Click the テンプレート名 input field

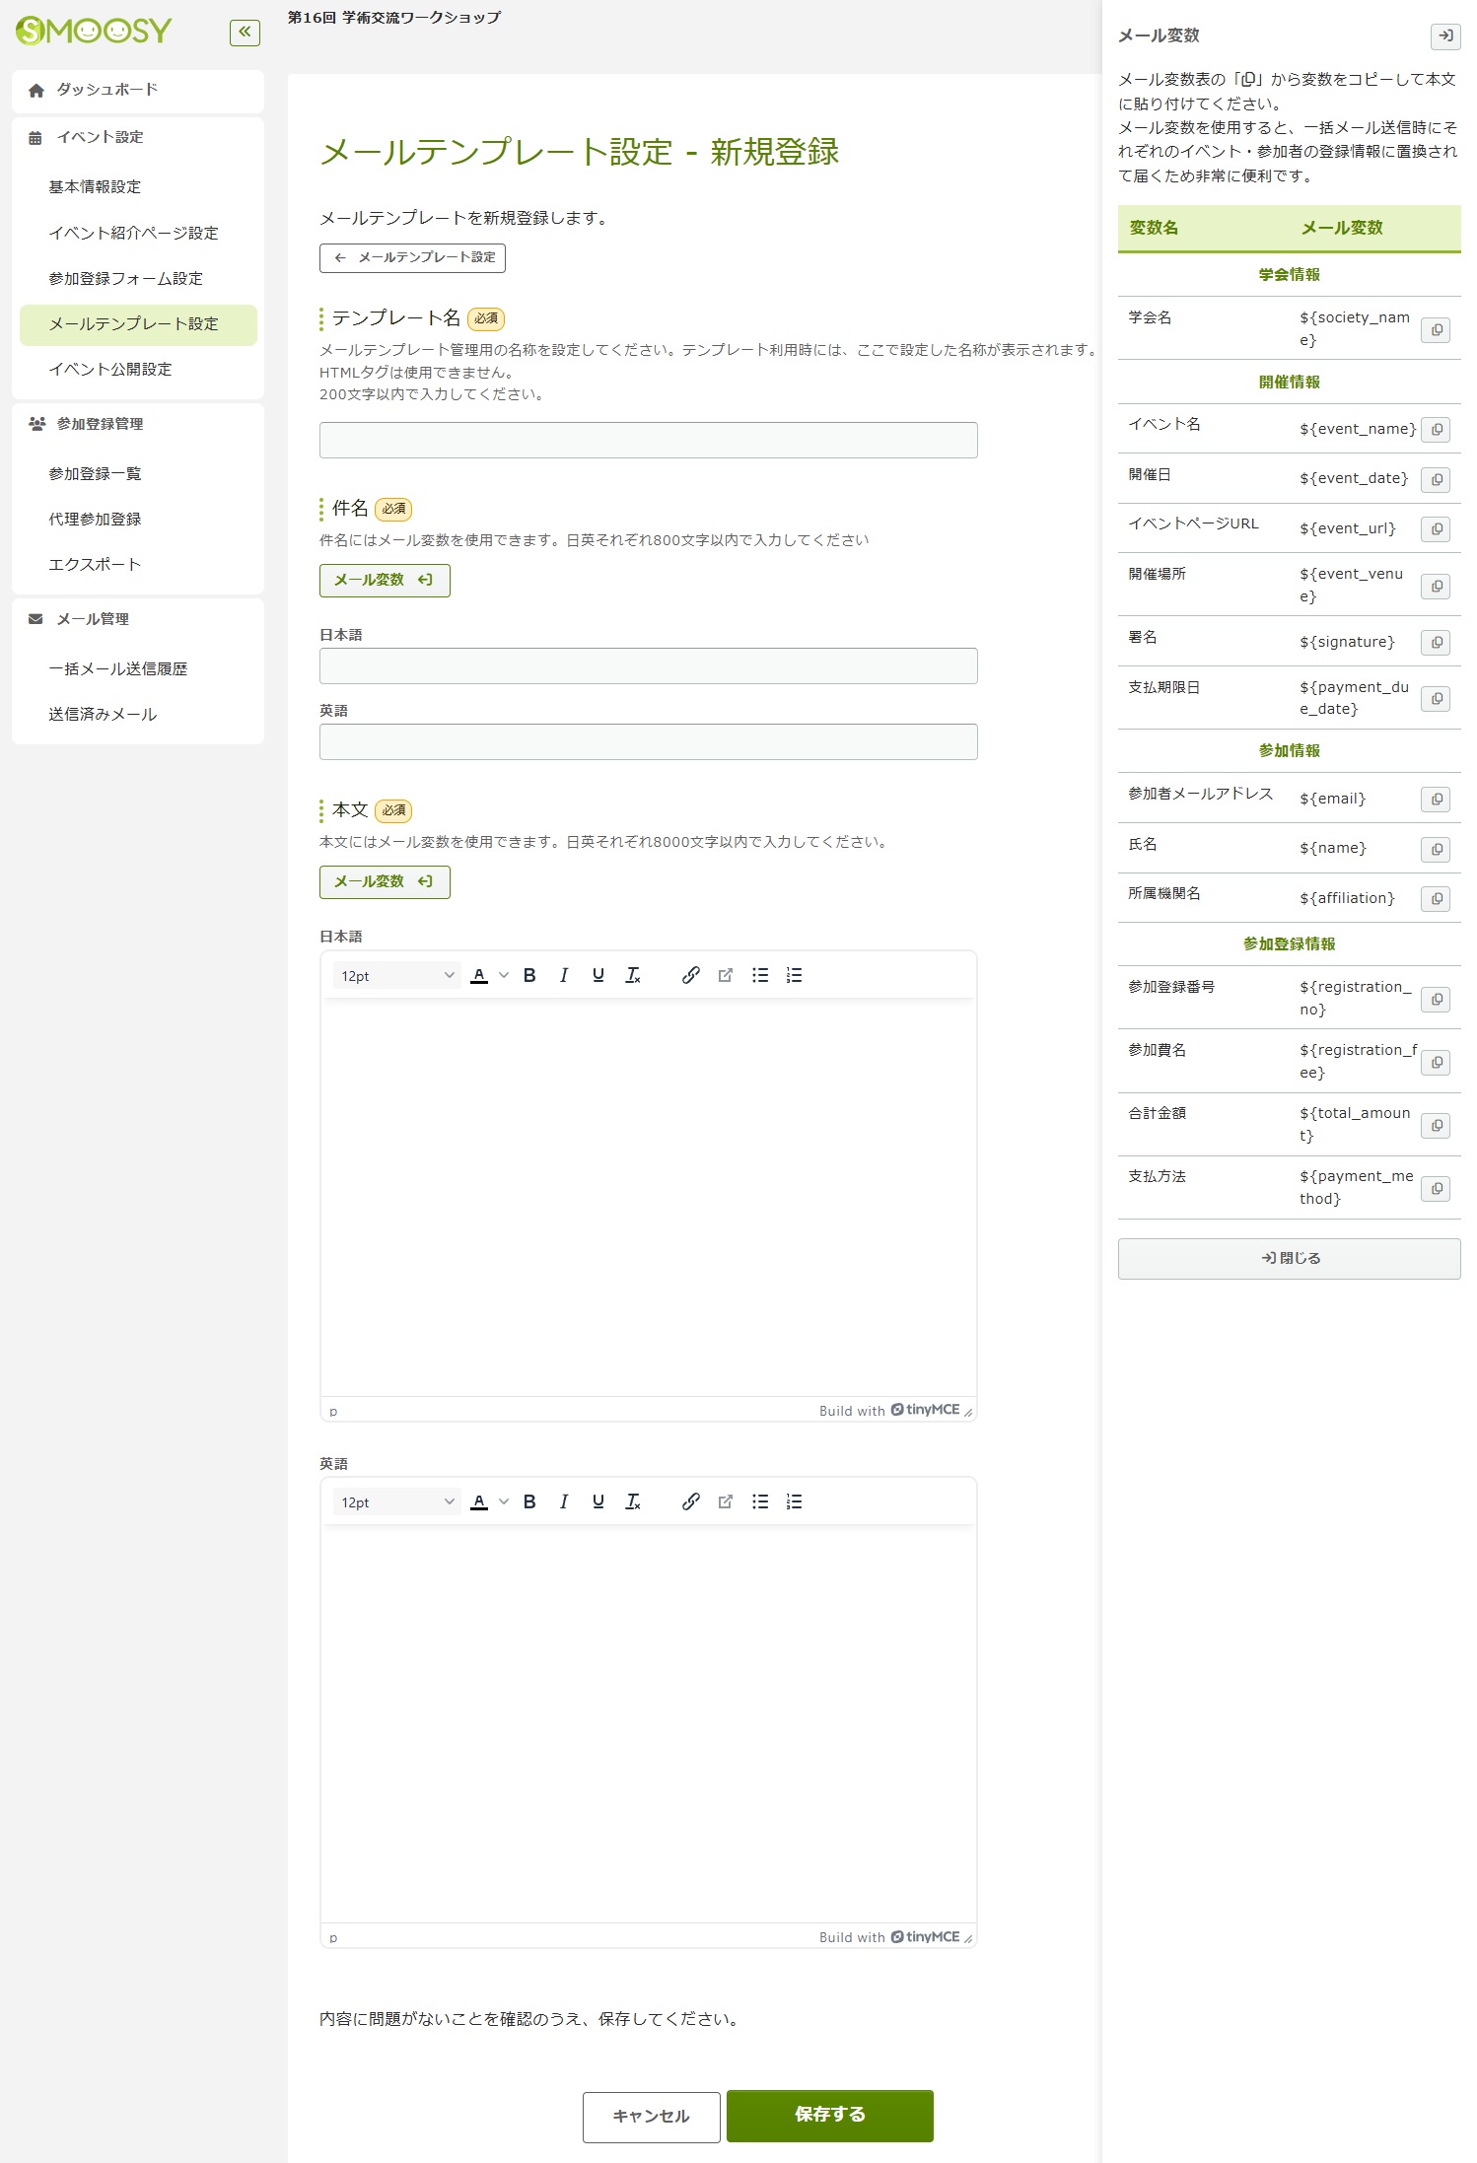(648, 441)
